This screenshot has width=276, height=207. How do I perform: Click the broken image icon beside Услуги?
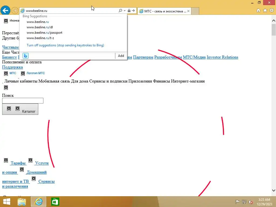(30, 160)
